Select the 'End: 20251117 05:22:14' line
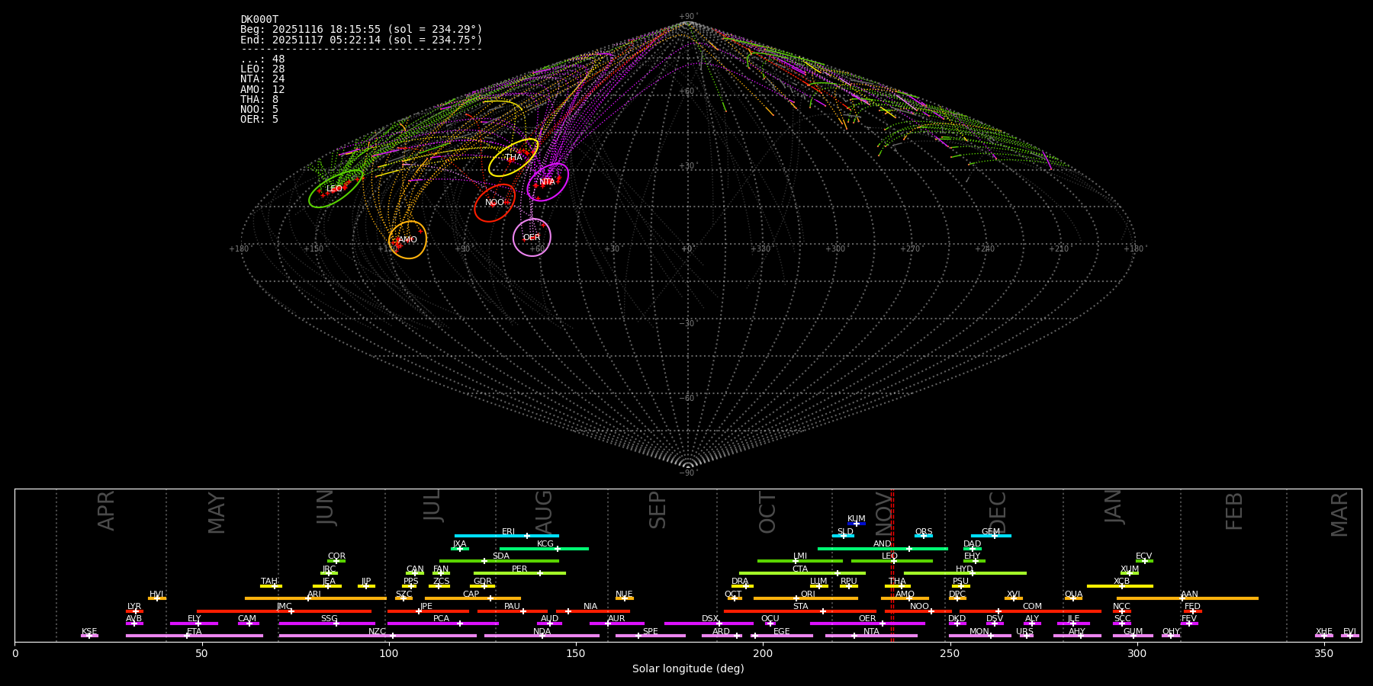 pyautogui.click(x=362, y=40)
